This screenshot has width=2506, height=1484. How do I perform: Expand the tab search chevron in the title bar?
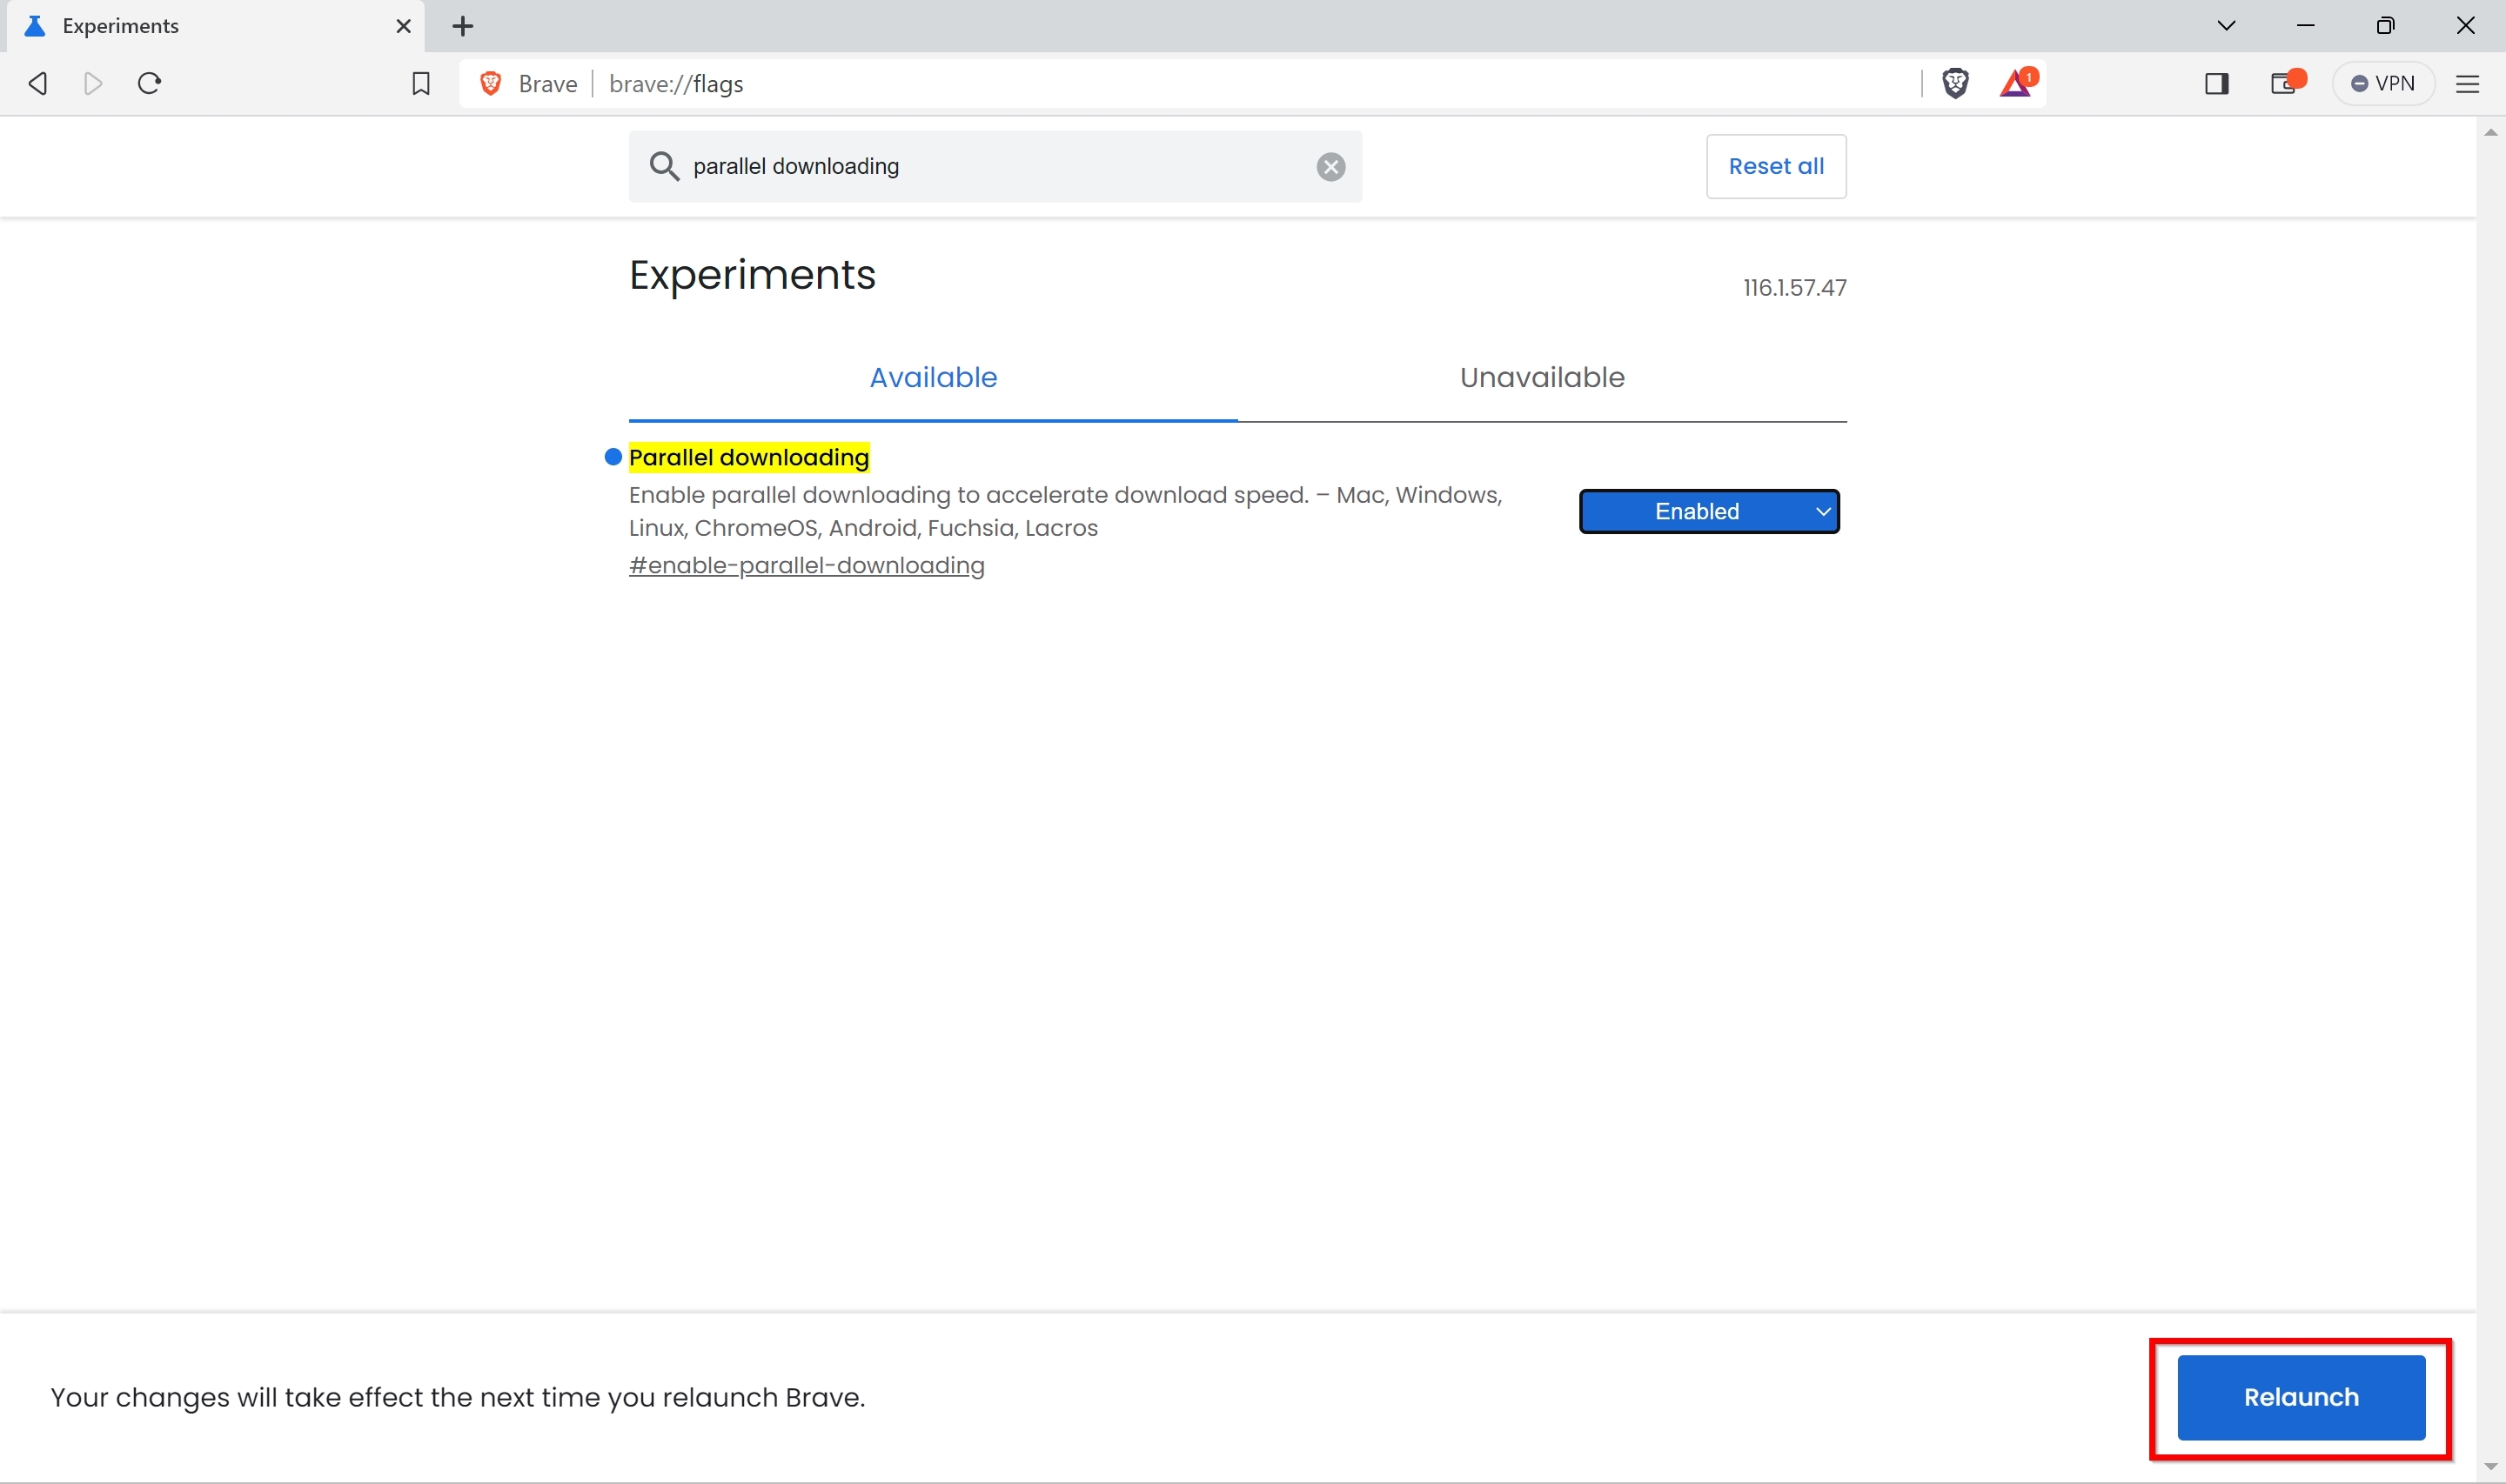tap(2226, 26)
